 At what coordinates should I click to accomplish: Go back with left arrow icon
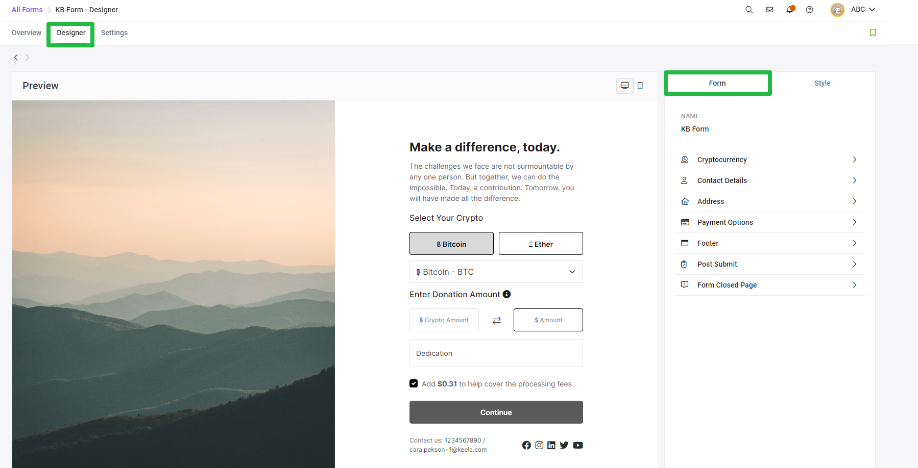(16, 58)
